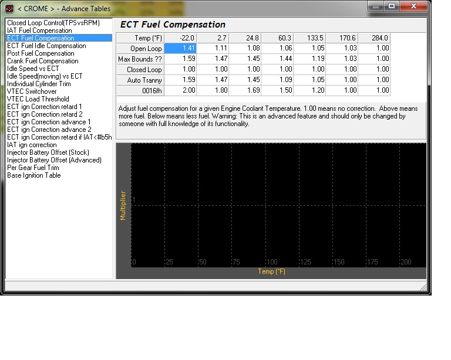Maximize the Advance Tables window

[392, 6]
